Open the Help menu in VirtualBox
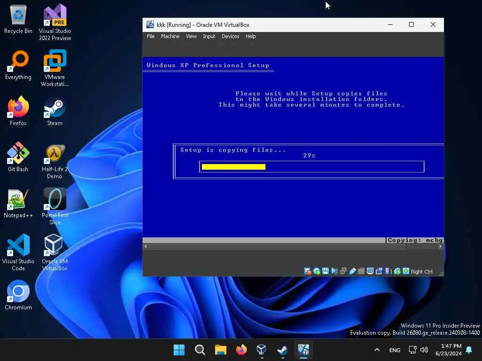The height and width of the screenshot is (361, 482). (x=250, y=36)
